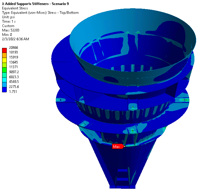The height and width of the screenshot is (192, 200).
Task: Select the red legend color band
Action: 4,50
